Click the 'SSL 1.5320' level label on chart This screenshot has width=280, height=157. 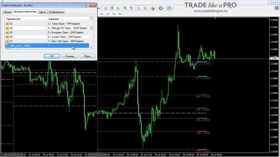[x=203, y=109]
